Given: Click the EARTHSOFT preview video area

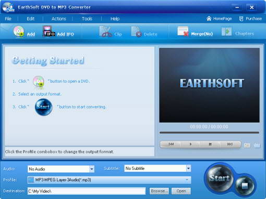Looking at the screenshot, I should [x=209, y=85].
